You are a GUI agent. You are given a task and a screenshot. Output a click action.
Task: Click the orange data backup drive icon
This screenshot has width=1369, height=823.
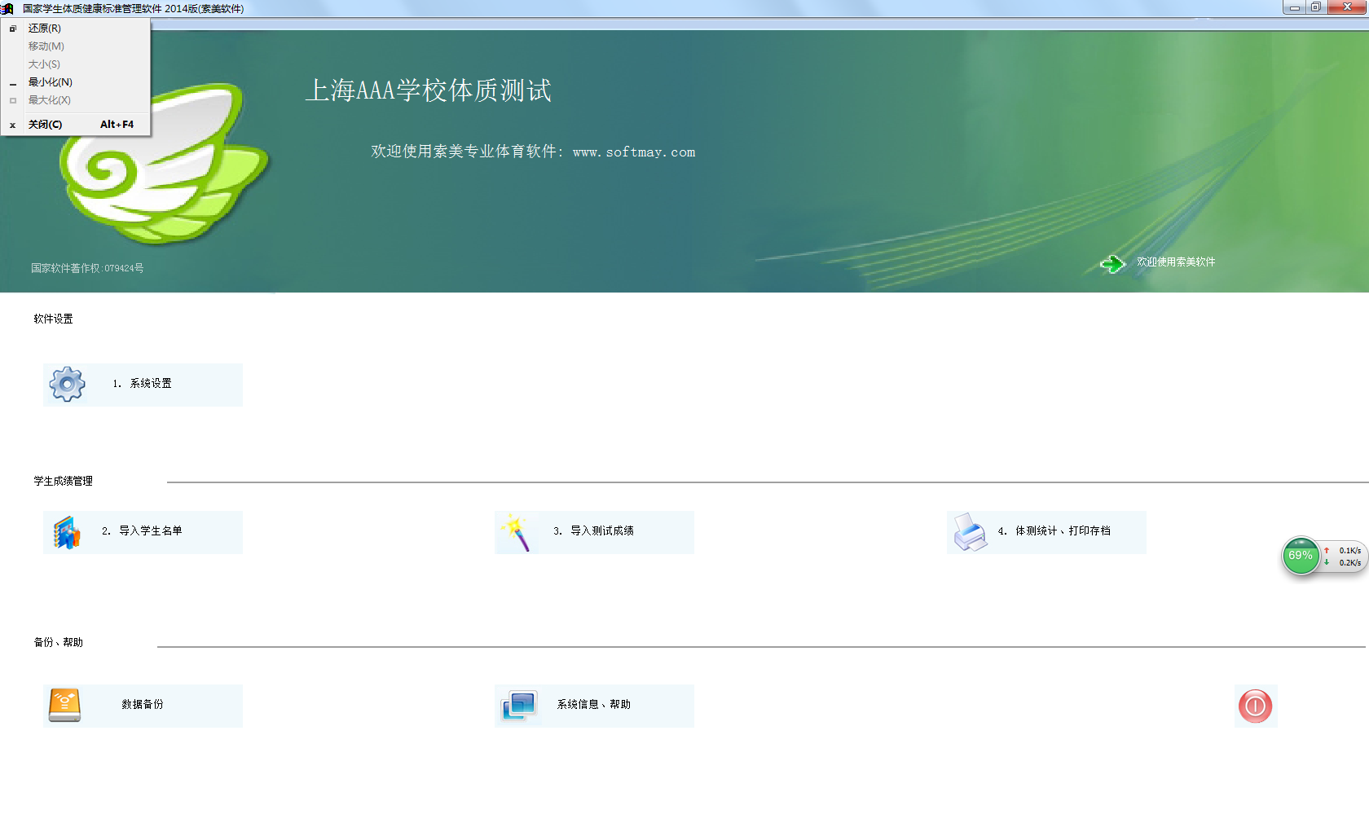pos(65,706)
